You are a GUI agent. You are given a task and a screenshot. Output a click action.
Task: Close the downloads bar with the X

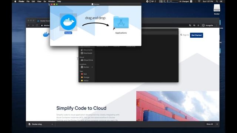[x=217, y=124]
